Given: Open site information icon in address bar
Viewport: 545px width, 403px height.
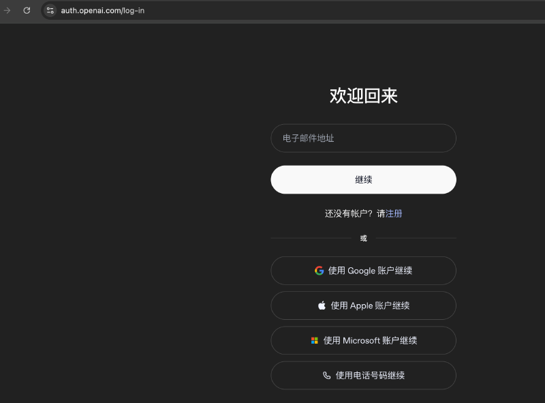Looking at the screenshot, I should click(x=50, y=10).
